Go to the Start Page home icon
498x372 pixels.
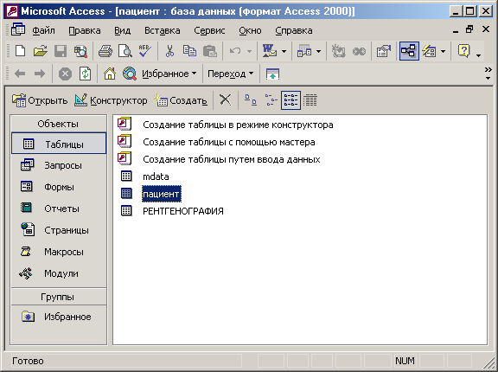coord(110,74)
